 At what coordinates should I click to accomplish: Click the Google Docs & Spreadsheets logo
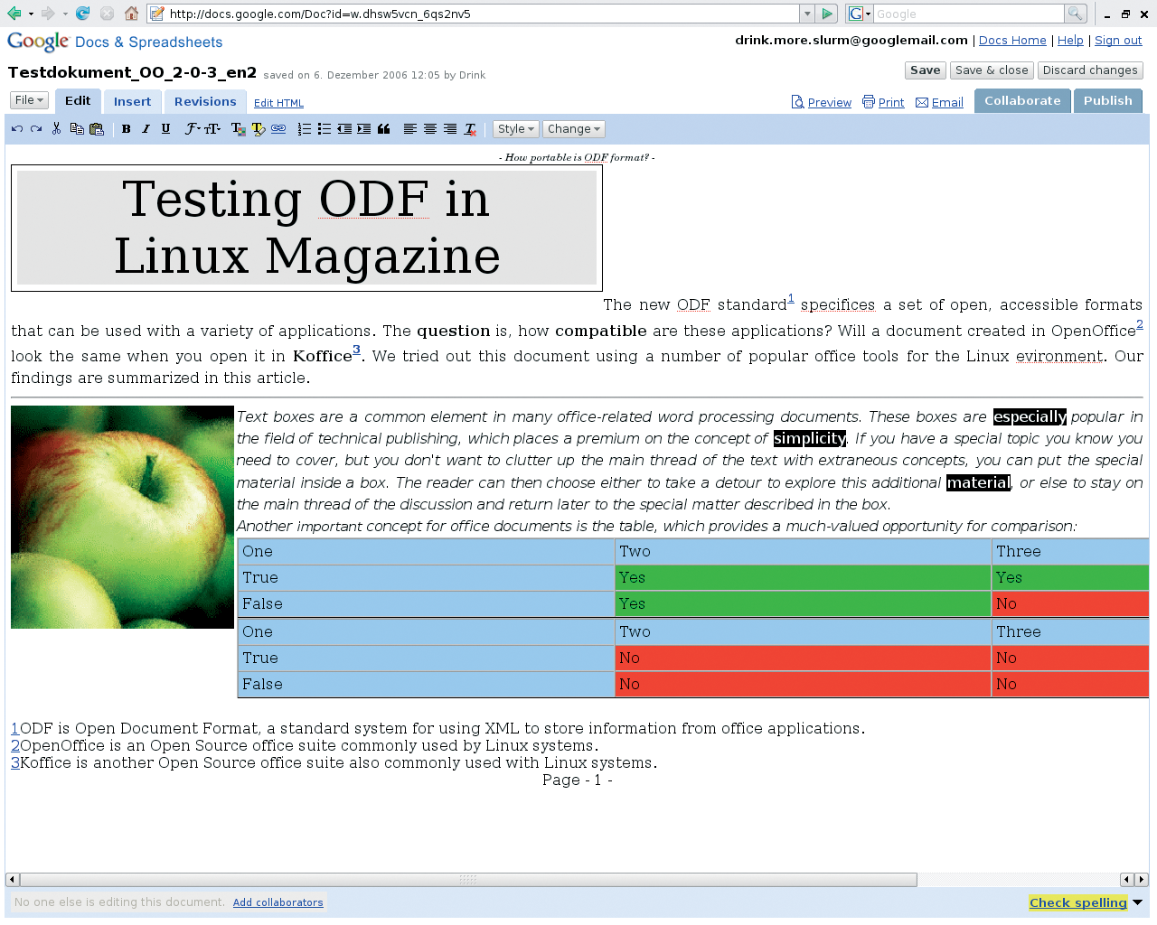[x=114, y=42]
